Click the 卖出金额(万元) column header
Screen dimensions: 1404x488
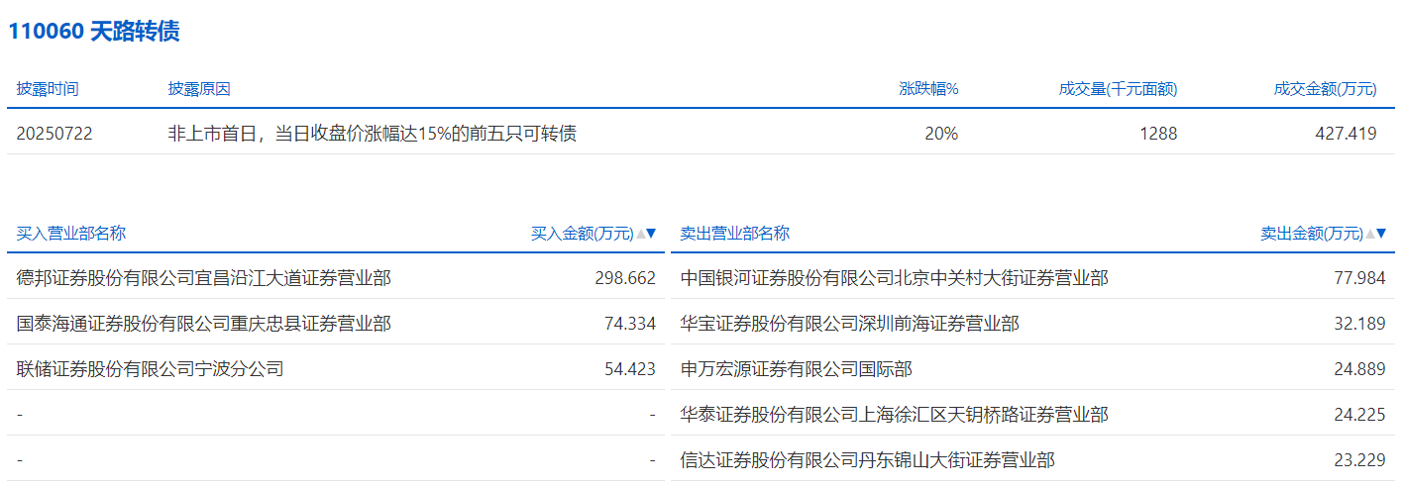coord(1311,234)
